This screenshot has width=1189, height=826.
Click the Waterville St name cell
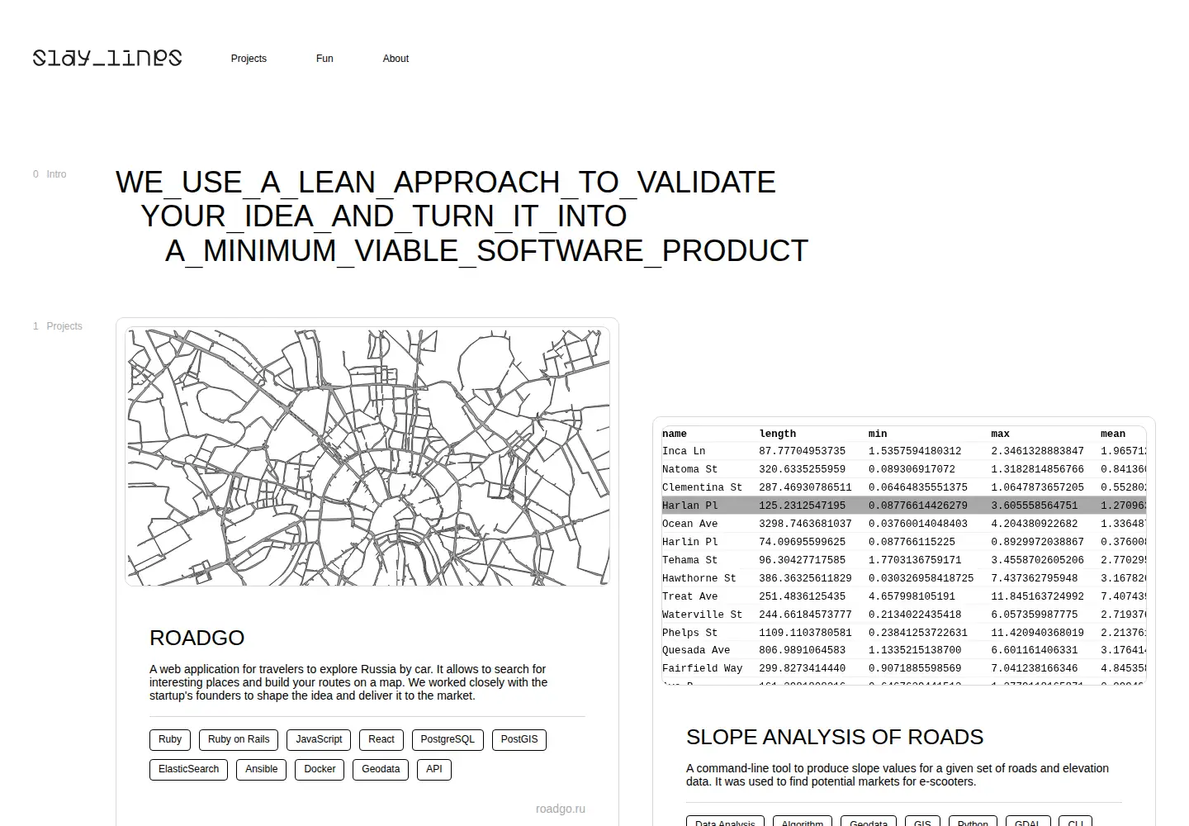click(702, 615)
